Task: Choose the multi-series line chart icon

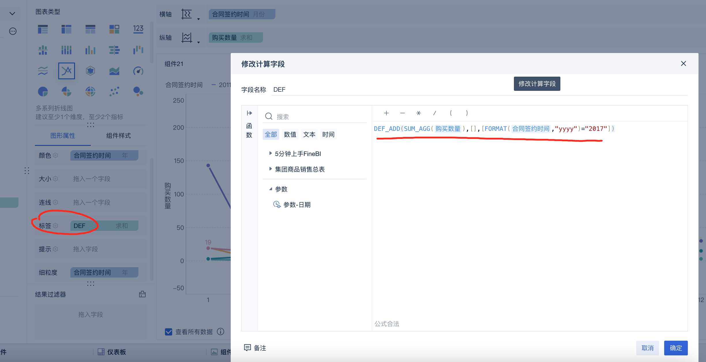Action: tap(67, 71)
